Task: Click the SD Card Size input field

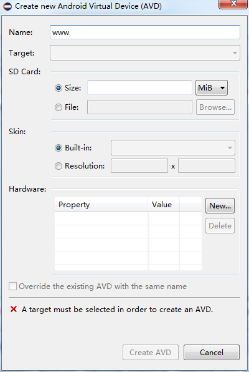Action: coord(139,88)
